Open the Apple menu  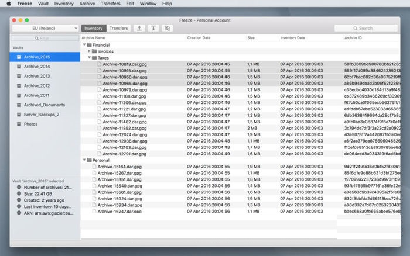pyautogui.click(x=9, y=4)
